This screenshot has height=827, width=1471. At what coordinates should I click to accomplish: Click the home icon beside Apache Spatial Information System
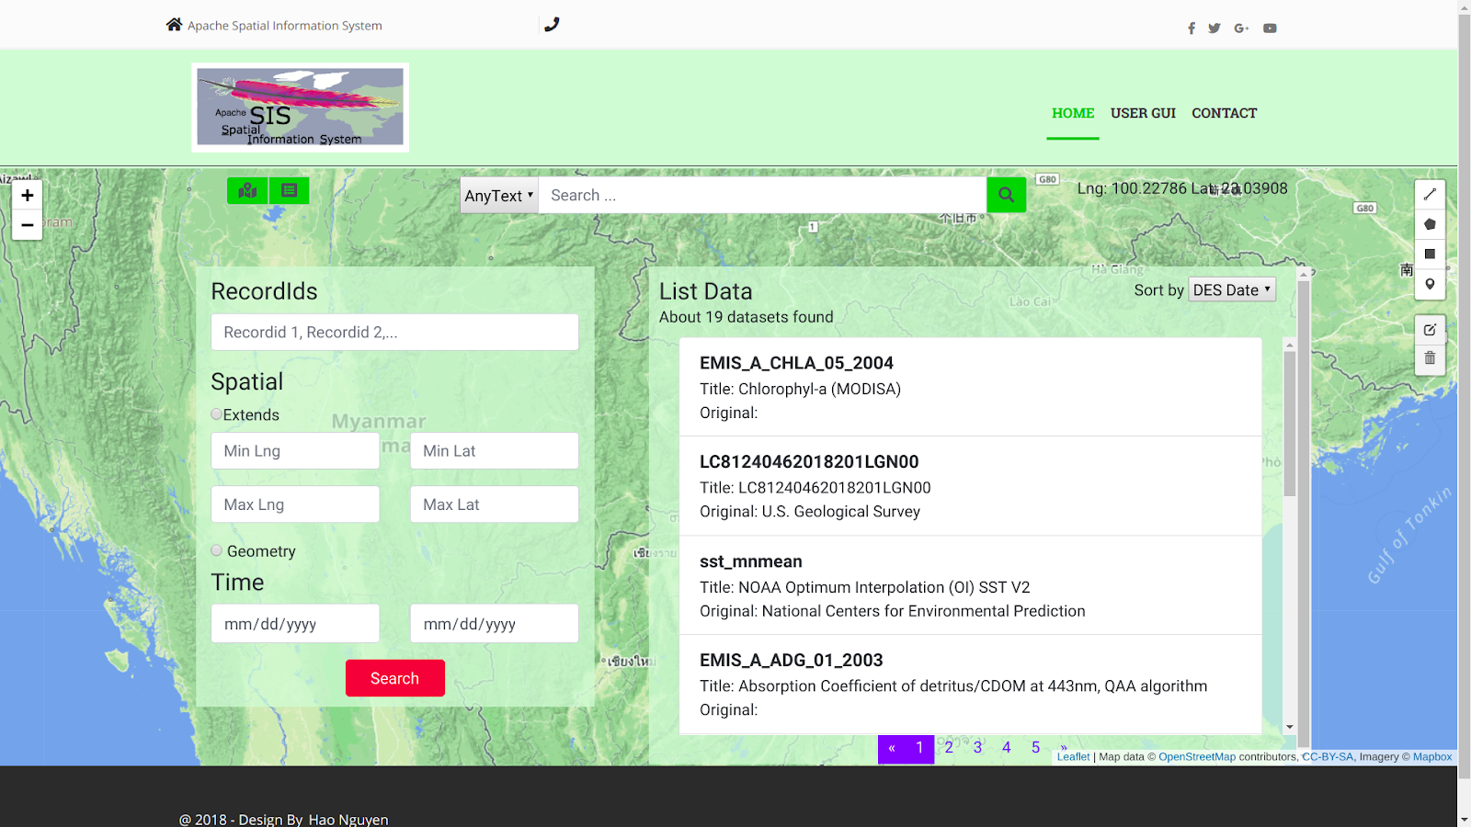(174, 25)
